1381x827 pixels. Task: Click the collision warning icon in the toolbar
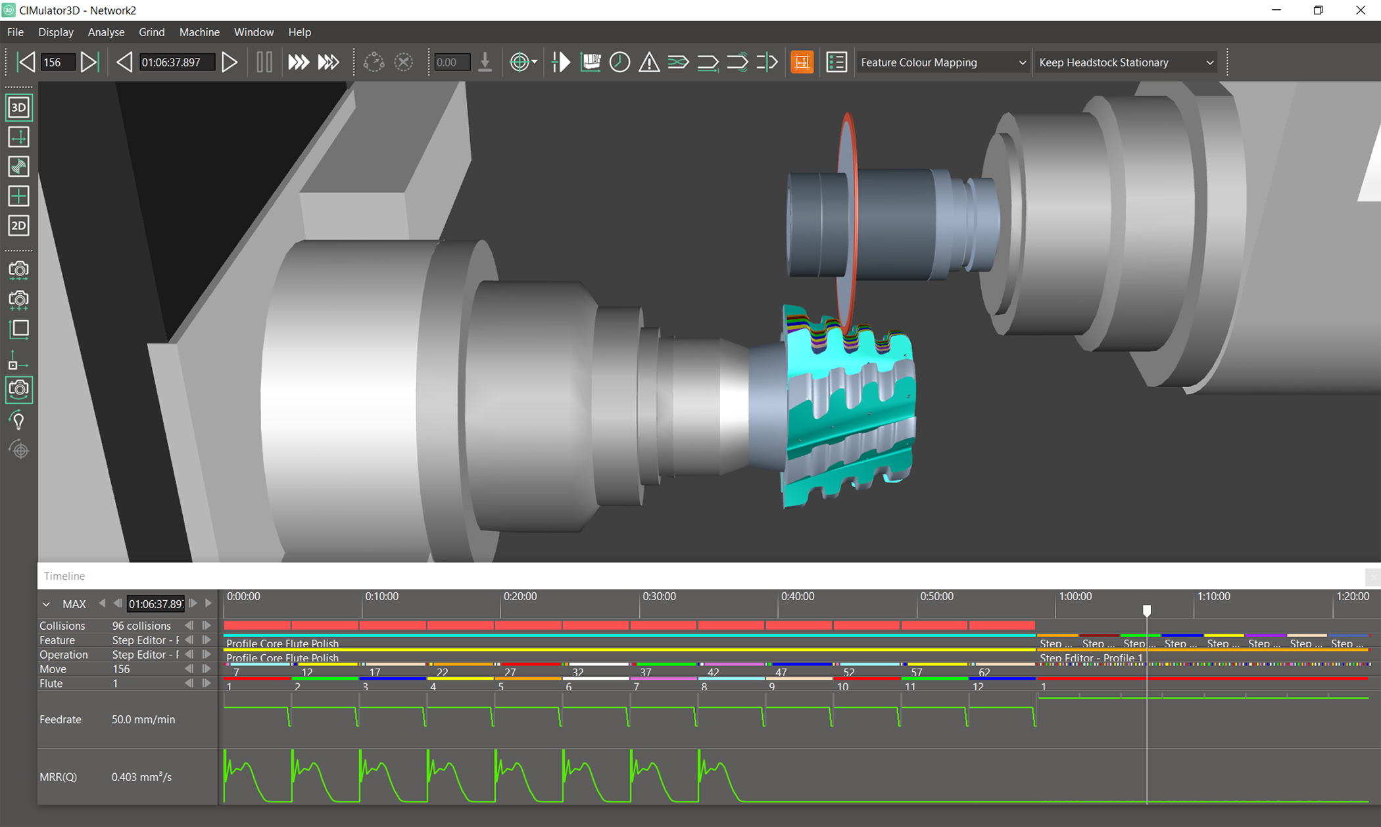648,62
